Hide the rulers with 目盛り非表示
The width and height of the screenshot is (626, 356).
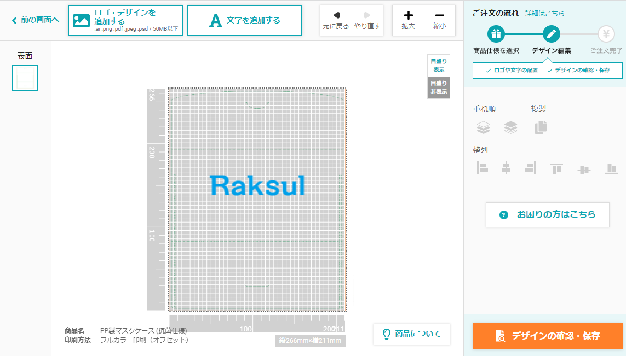coord(439,87)
